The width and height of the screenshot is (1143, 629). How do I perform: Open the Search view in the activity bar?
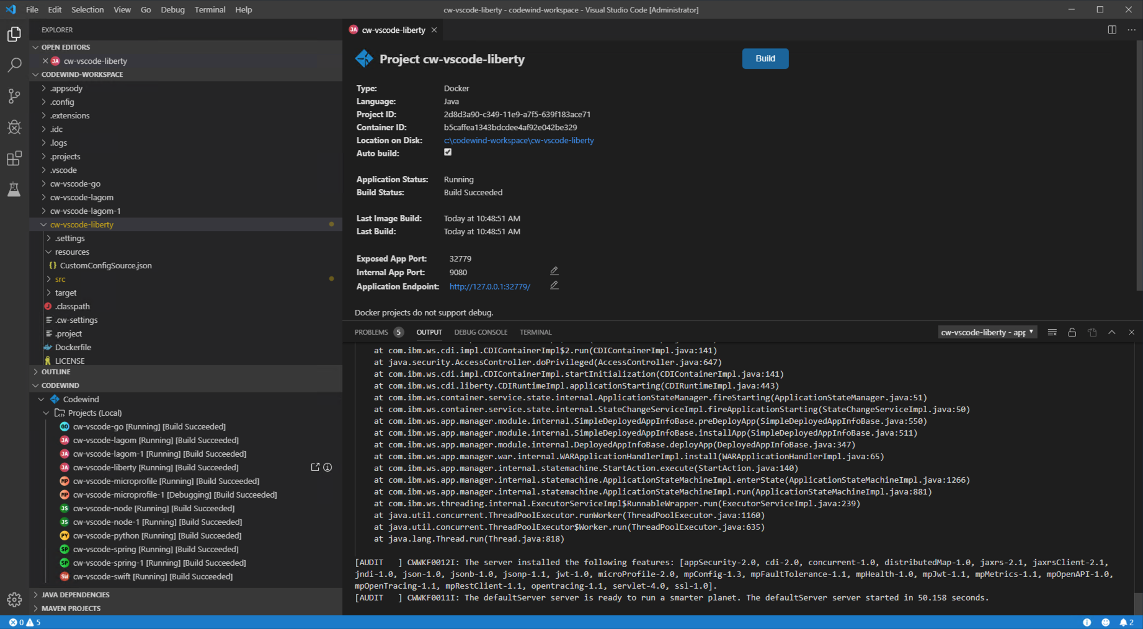point(14,65)
